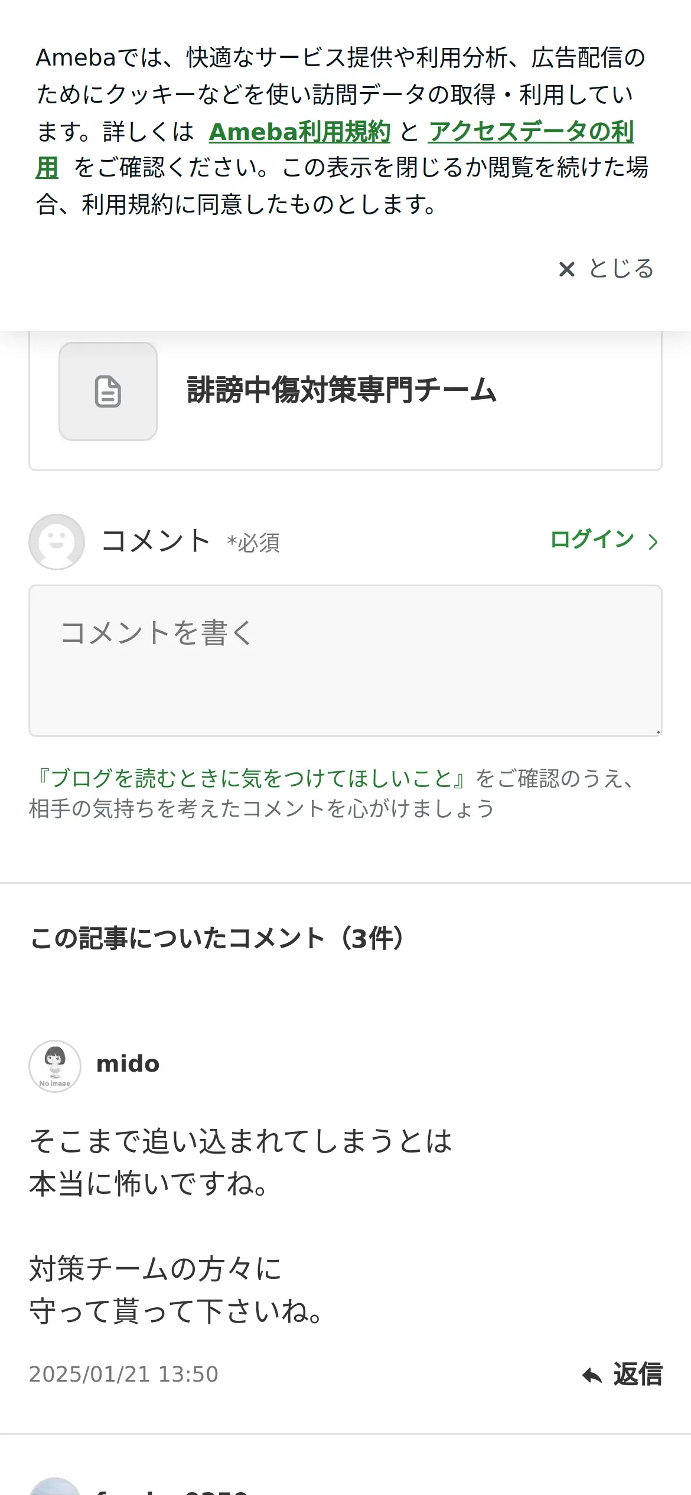Click the この記事についたコメント（3件） heading
The width and height of the screenshot is (691, 1495).
(219, 938)
